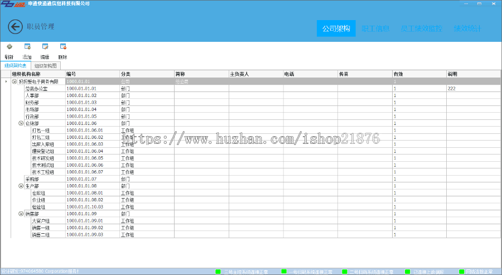Image resolution: width=502 pixels, height=275 pixels.
Task: Select the 人事部 tree row
Action: 32,96
